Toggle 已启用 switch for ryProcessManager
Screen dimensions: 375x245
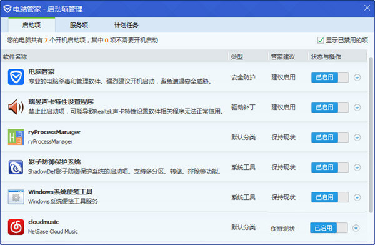point(330,137)
